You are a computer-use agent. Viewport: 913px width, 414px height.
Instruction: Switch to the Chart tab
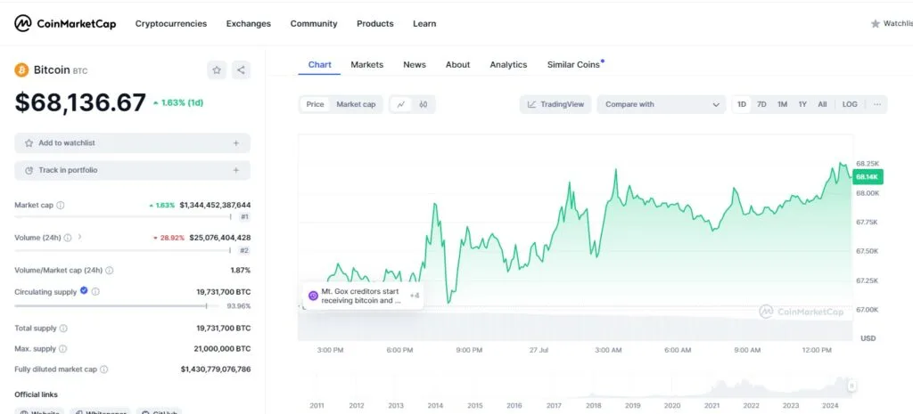tap(320, 64)
